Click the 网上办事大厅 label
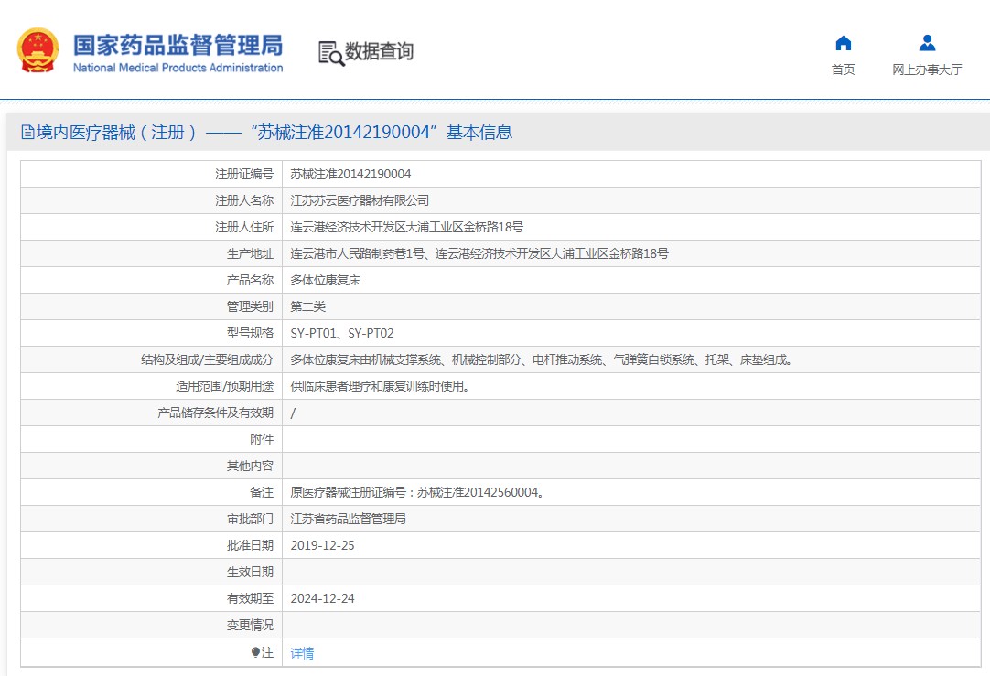Viewport: 990px width, 676px height. coord(927,70)
